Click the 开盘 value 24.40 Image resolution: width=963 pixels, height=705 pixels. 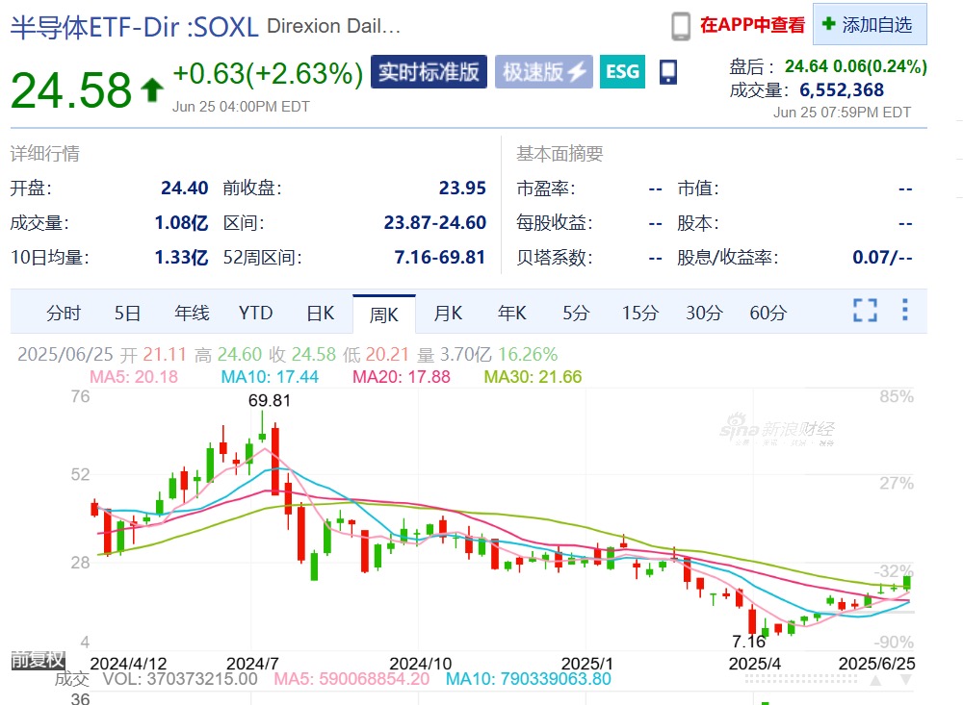coord(184,188)
